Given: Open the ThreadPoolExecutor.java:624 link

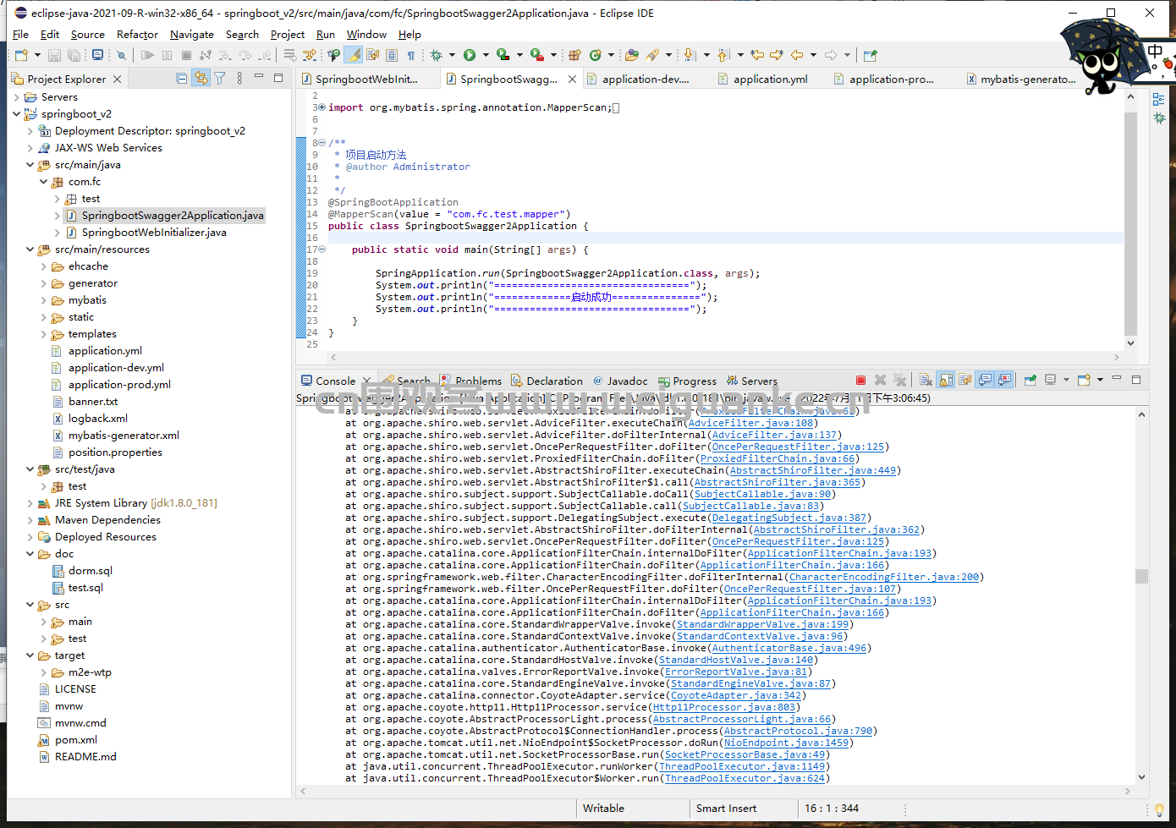Looking at the screenshot, I should pos(745,778).
